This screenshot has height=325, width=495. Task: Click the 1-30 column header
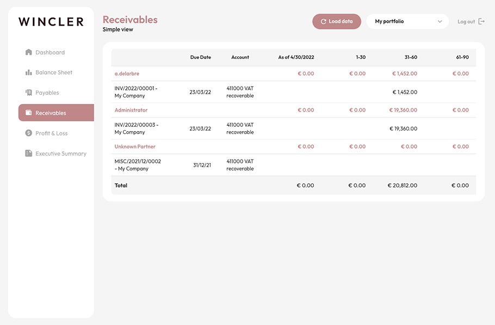click(x=361, y=57)
